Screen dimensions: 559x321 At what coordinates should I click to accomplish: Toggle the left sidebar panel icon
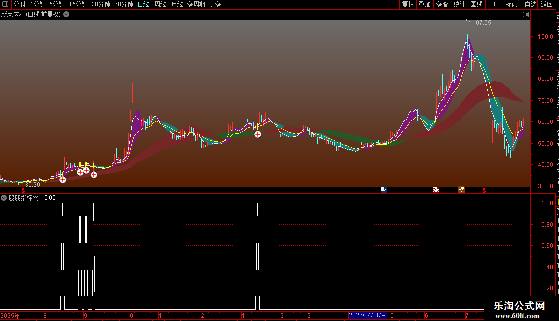coord(6,4)
